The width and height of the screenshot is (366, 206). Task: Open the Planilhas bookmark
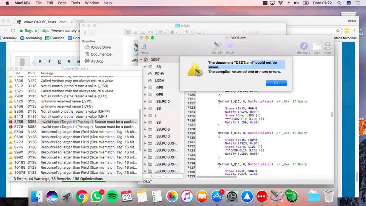tap(55, 38)
